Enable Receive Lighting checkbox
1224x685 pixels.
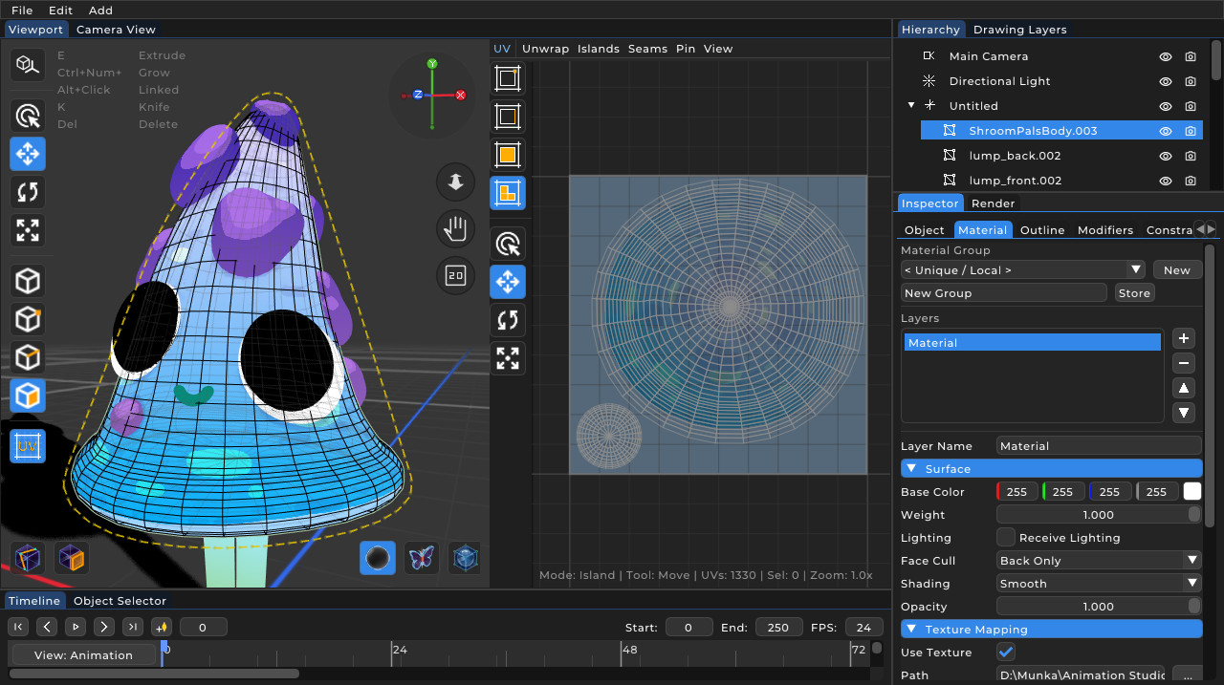coord(1005,537)
